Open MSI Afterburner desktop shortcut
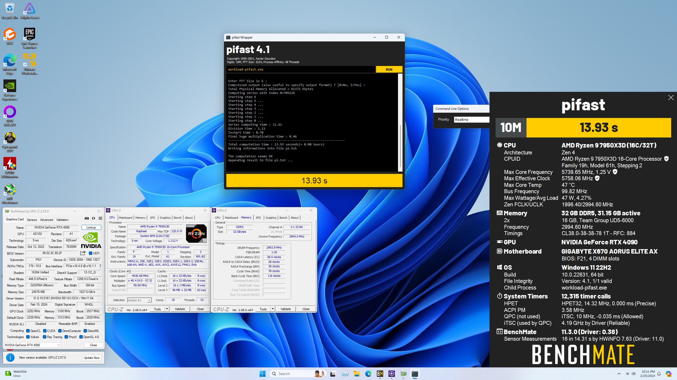Screen dimensions: 677x380 (10, 193)
